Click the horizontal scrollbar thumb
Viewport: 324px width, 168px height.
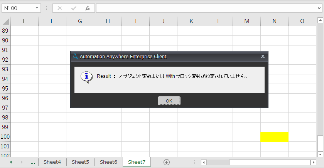(x=270, y=163)
